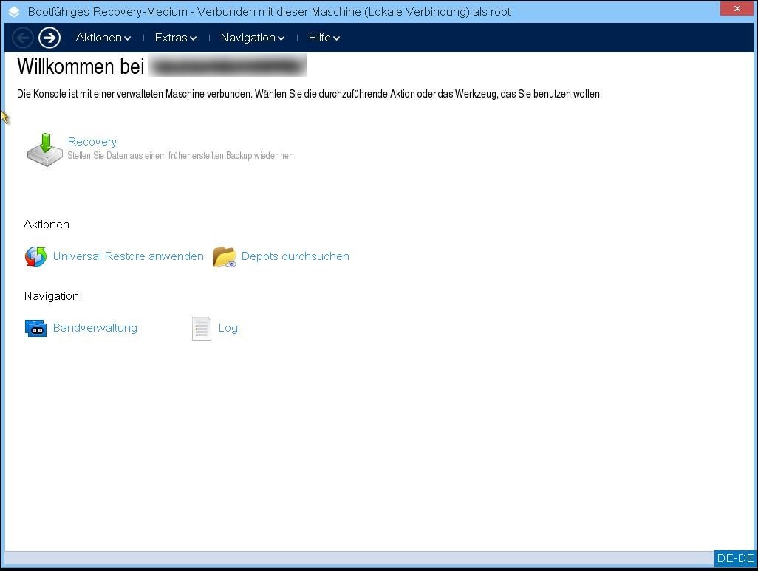Click the back navigation arrow
758x571 pixels.
click(23, 37)
